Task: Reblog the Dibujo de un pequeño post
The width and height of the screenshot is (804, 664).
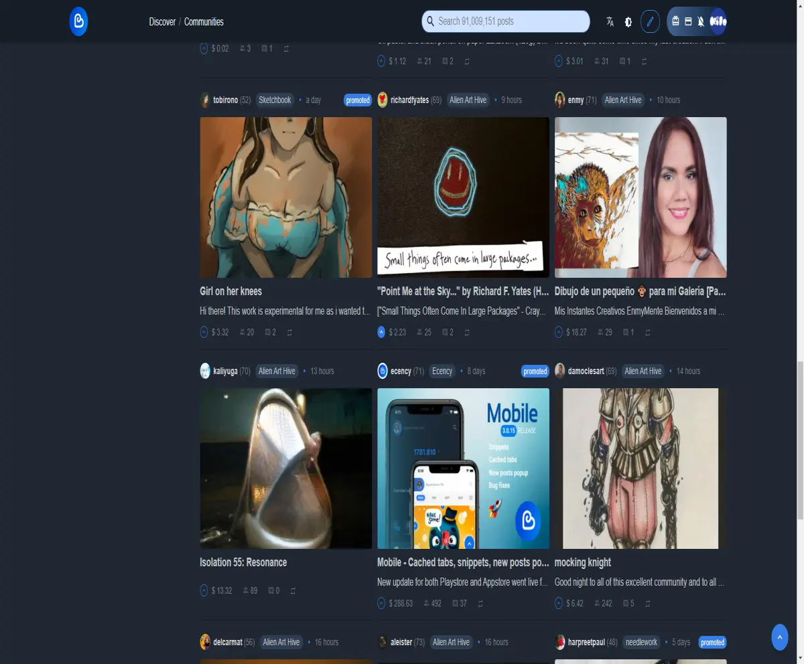Action: [647, 332]
